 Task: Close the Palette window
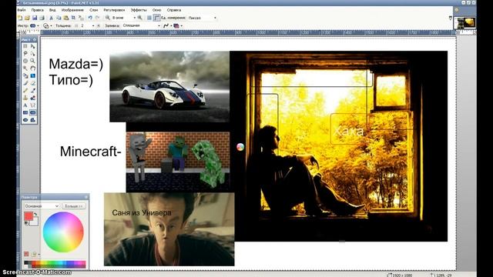(86, 197)
